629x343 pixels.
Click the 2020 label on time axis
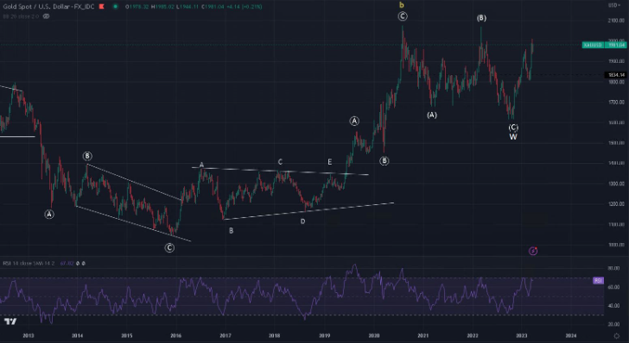(374, 335)
